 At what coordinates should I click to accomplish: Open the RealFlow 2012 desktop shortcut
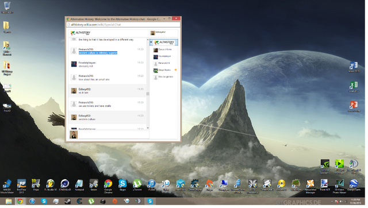point(21,187)
